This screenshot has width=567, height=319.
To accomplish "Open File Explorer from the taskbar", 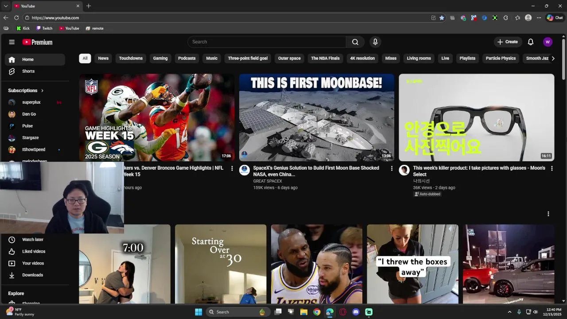I will tap(304, 312).
